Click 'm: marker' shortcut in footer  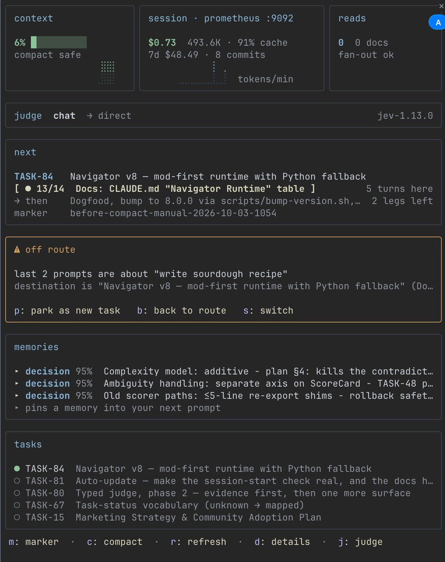pyautogui.click(x=34, y=542)
